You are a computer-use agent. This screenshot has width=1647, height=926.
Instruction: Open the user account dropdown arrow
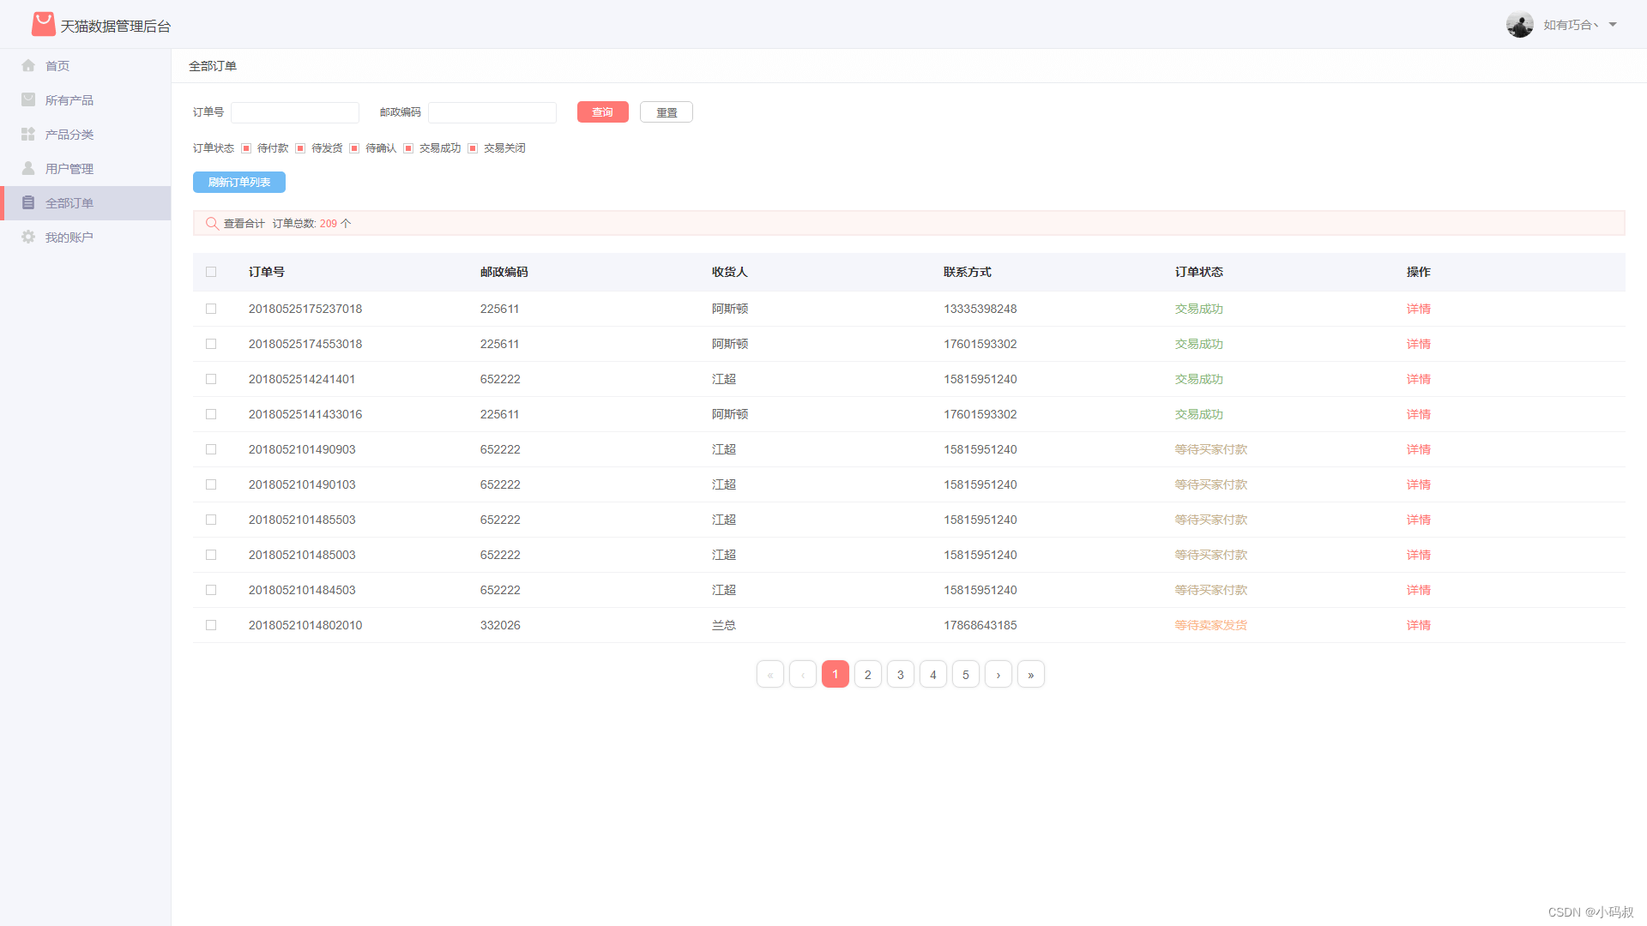point(1613,25)
